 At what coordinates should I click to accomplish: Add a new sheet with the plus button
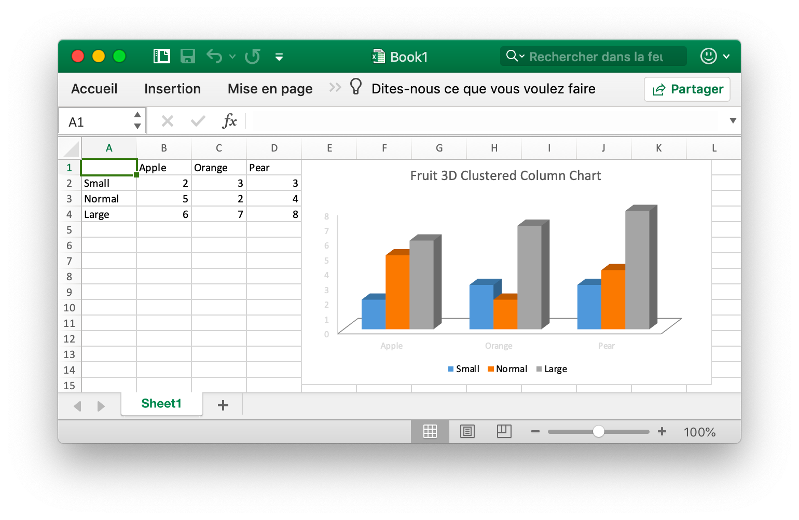point(223,405)
